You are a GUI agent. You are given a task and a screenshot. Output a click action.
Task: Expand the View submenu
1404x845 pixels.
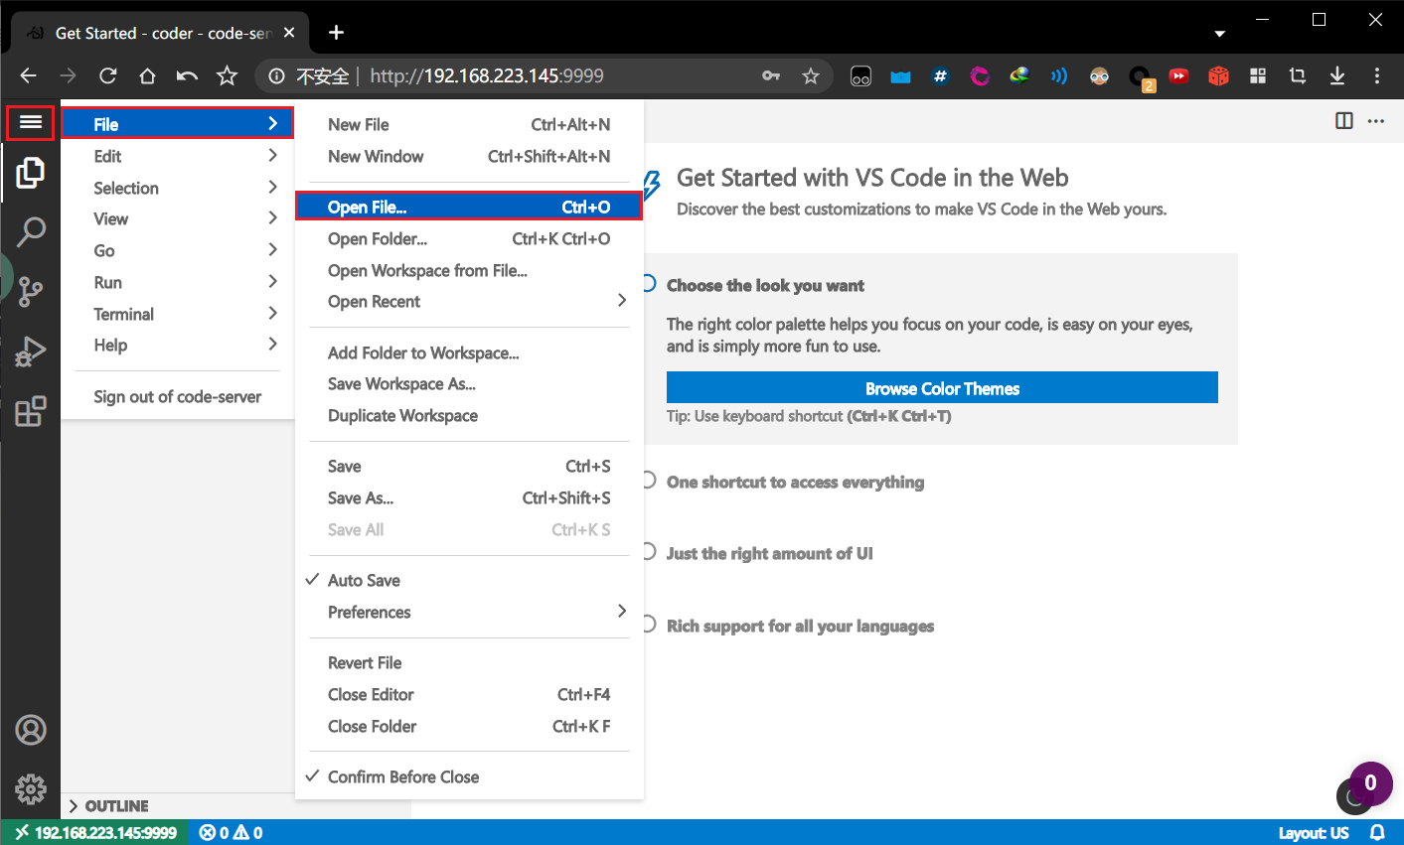point(178,218)
